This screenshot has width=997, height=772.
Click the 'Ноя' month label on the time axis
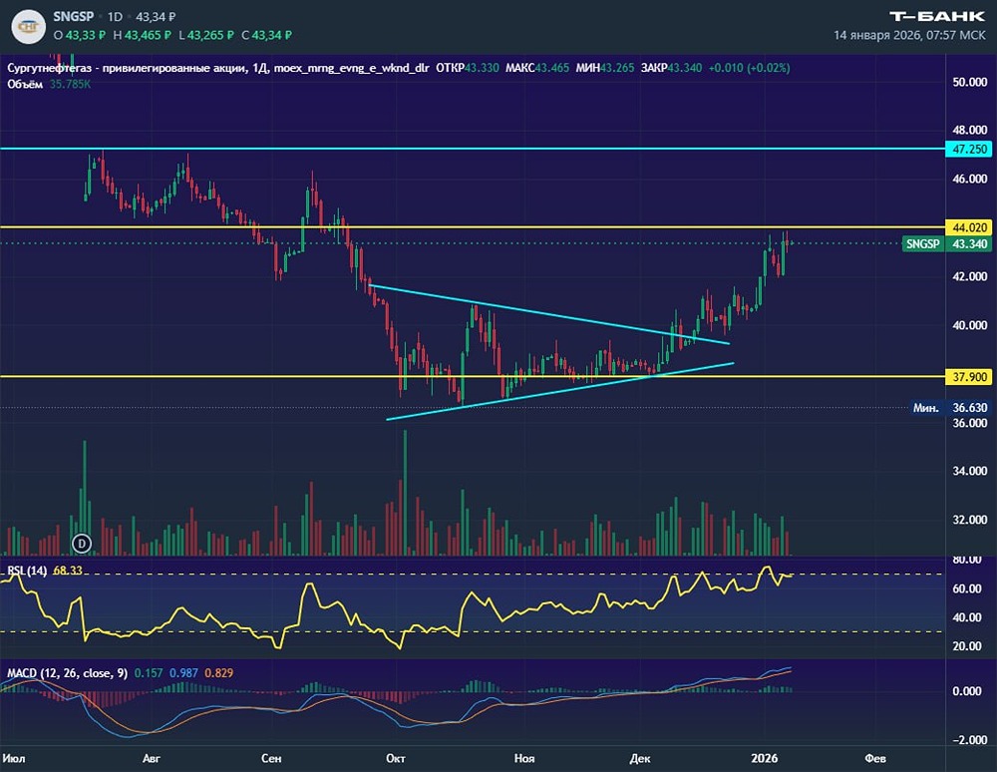(524, 758)
